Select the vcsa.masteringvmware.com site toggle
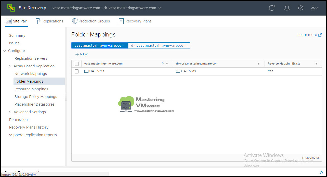The image size is (327, 177). pos(100,45)
